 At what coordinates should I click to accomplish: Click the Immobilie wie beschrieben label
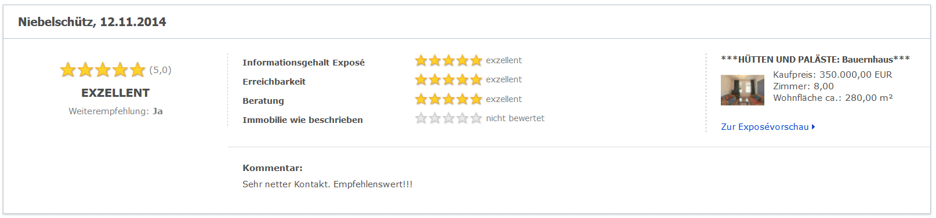tap(303, 120)
